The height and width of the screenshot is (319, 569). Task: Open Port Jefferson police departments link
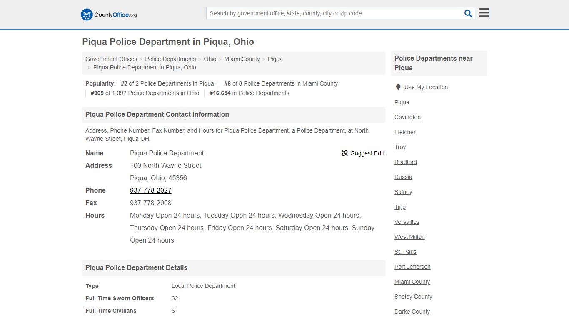[412, 267]
